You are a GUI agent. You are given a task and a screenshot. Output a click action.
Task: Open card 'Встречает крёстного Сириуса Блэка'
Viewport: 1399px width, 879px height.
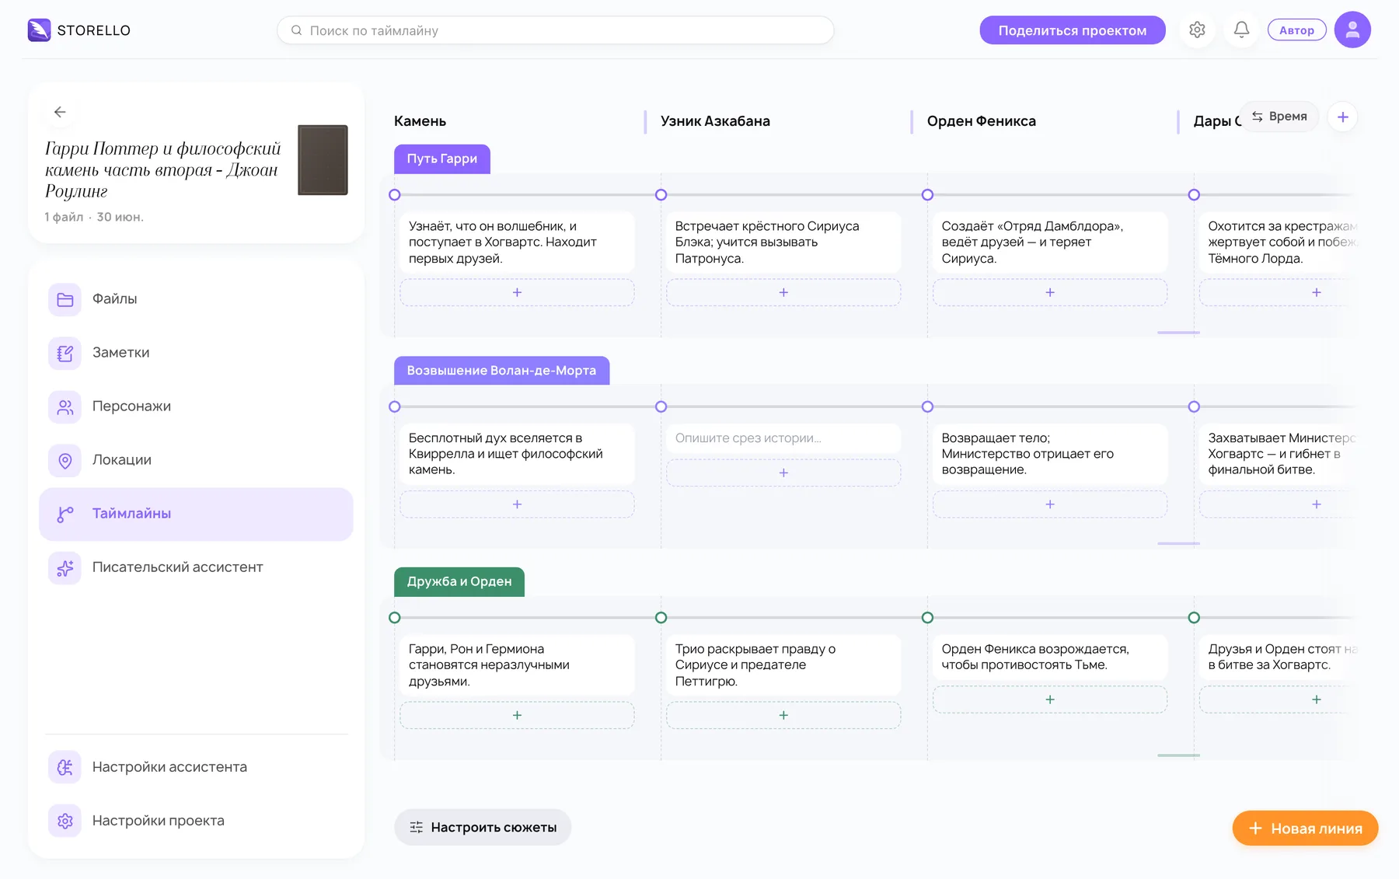click(783, 242)
